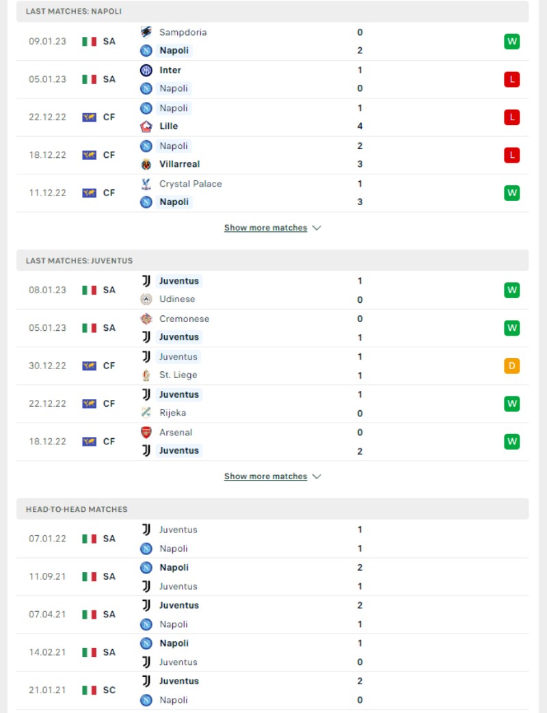547x713 pixels.
Task: Click the Rijeka club crest icon
Action: tap(146, 412)
